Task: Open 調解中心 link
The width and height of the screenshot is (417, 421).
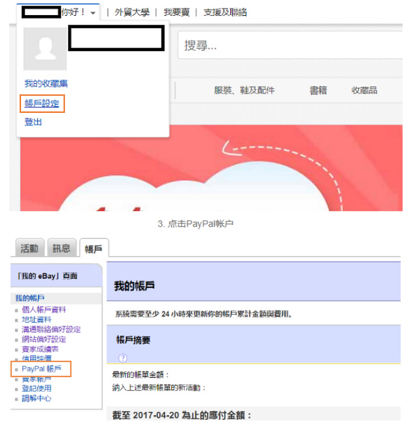Action: tap(37, 398)
